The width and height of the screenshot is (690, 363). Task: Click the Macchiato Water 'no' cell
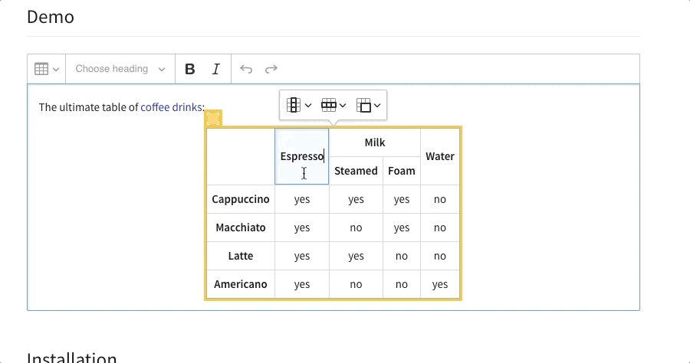pos(440,227)
